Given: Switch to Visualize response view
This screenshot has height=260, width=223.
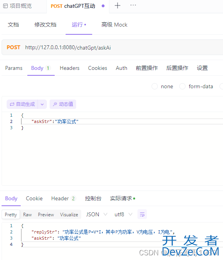Looking at the screenshot, I should [69, 214].
